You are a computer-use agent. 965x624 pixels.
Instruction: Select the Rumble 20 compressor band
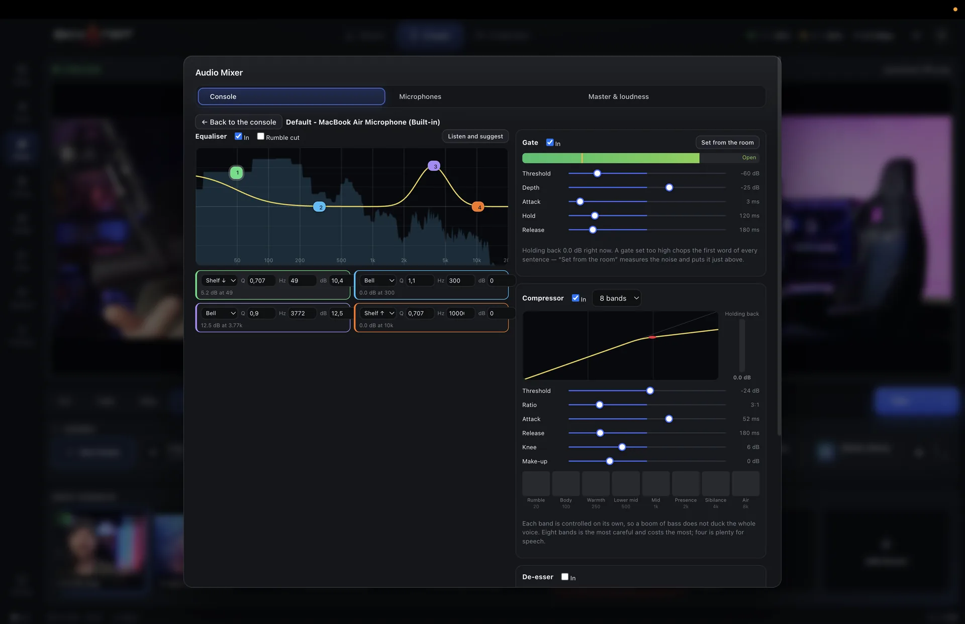click(536, 483)
